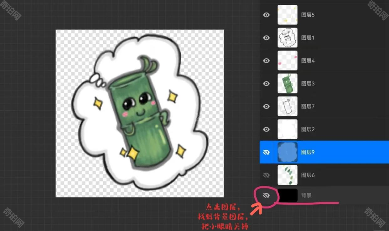389x231 pixels.
Task: Hide 图层2 via its eye icon
Action: coord(266,129)
